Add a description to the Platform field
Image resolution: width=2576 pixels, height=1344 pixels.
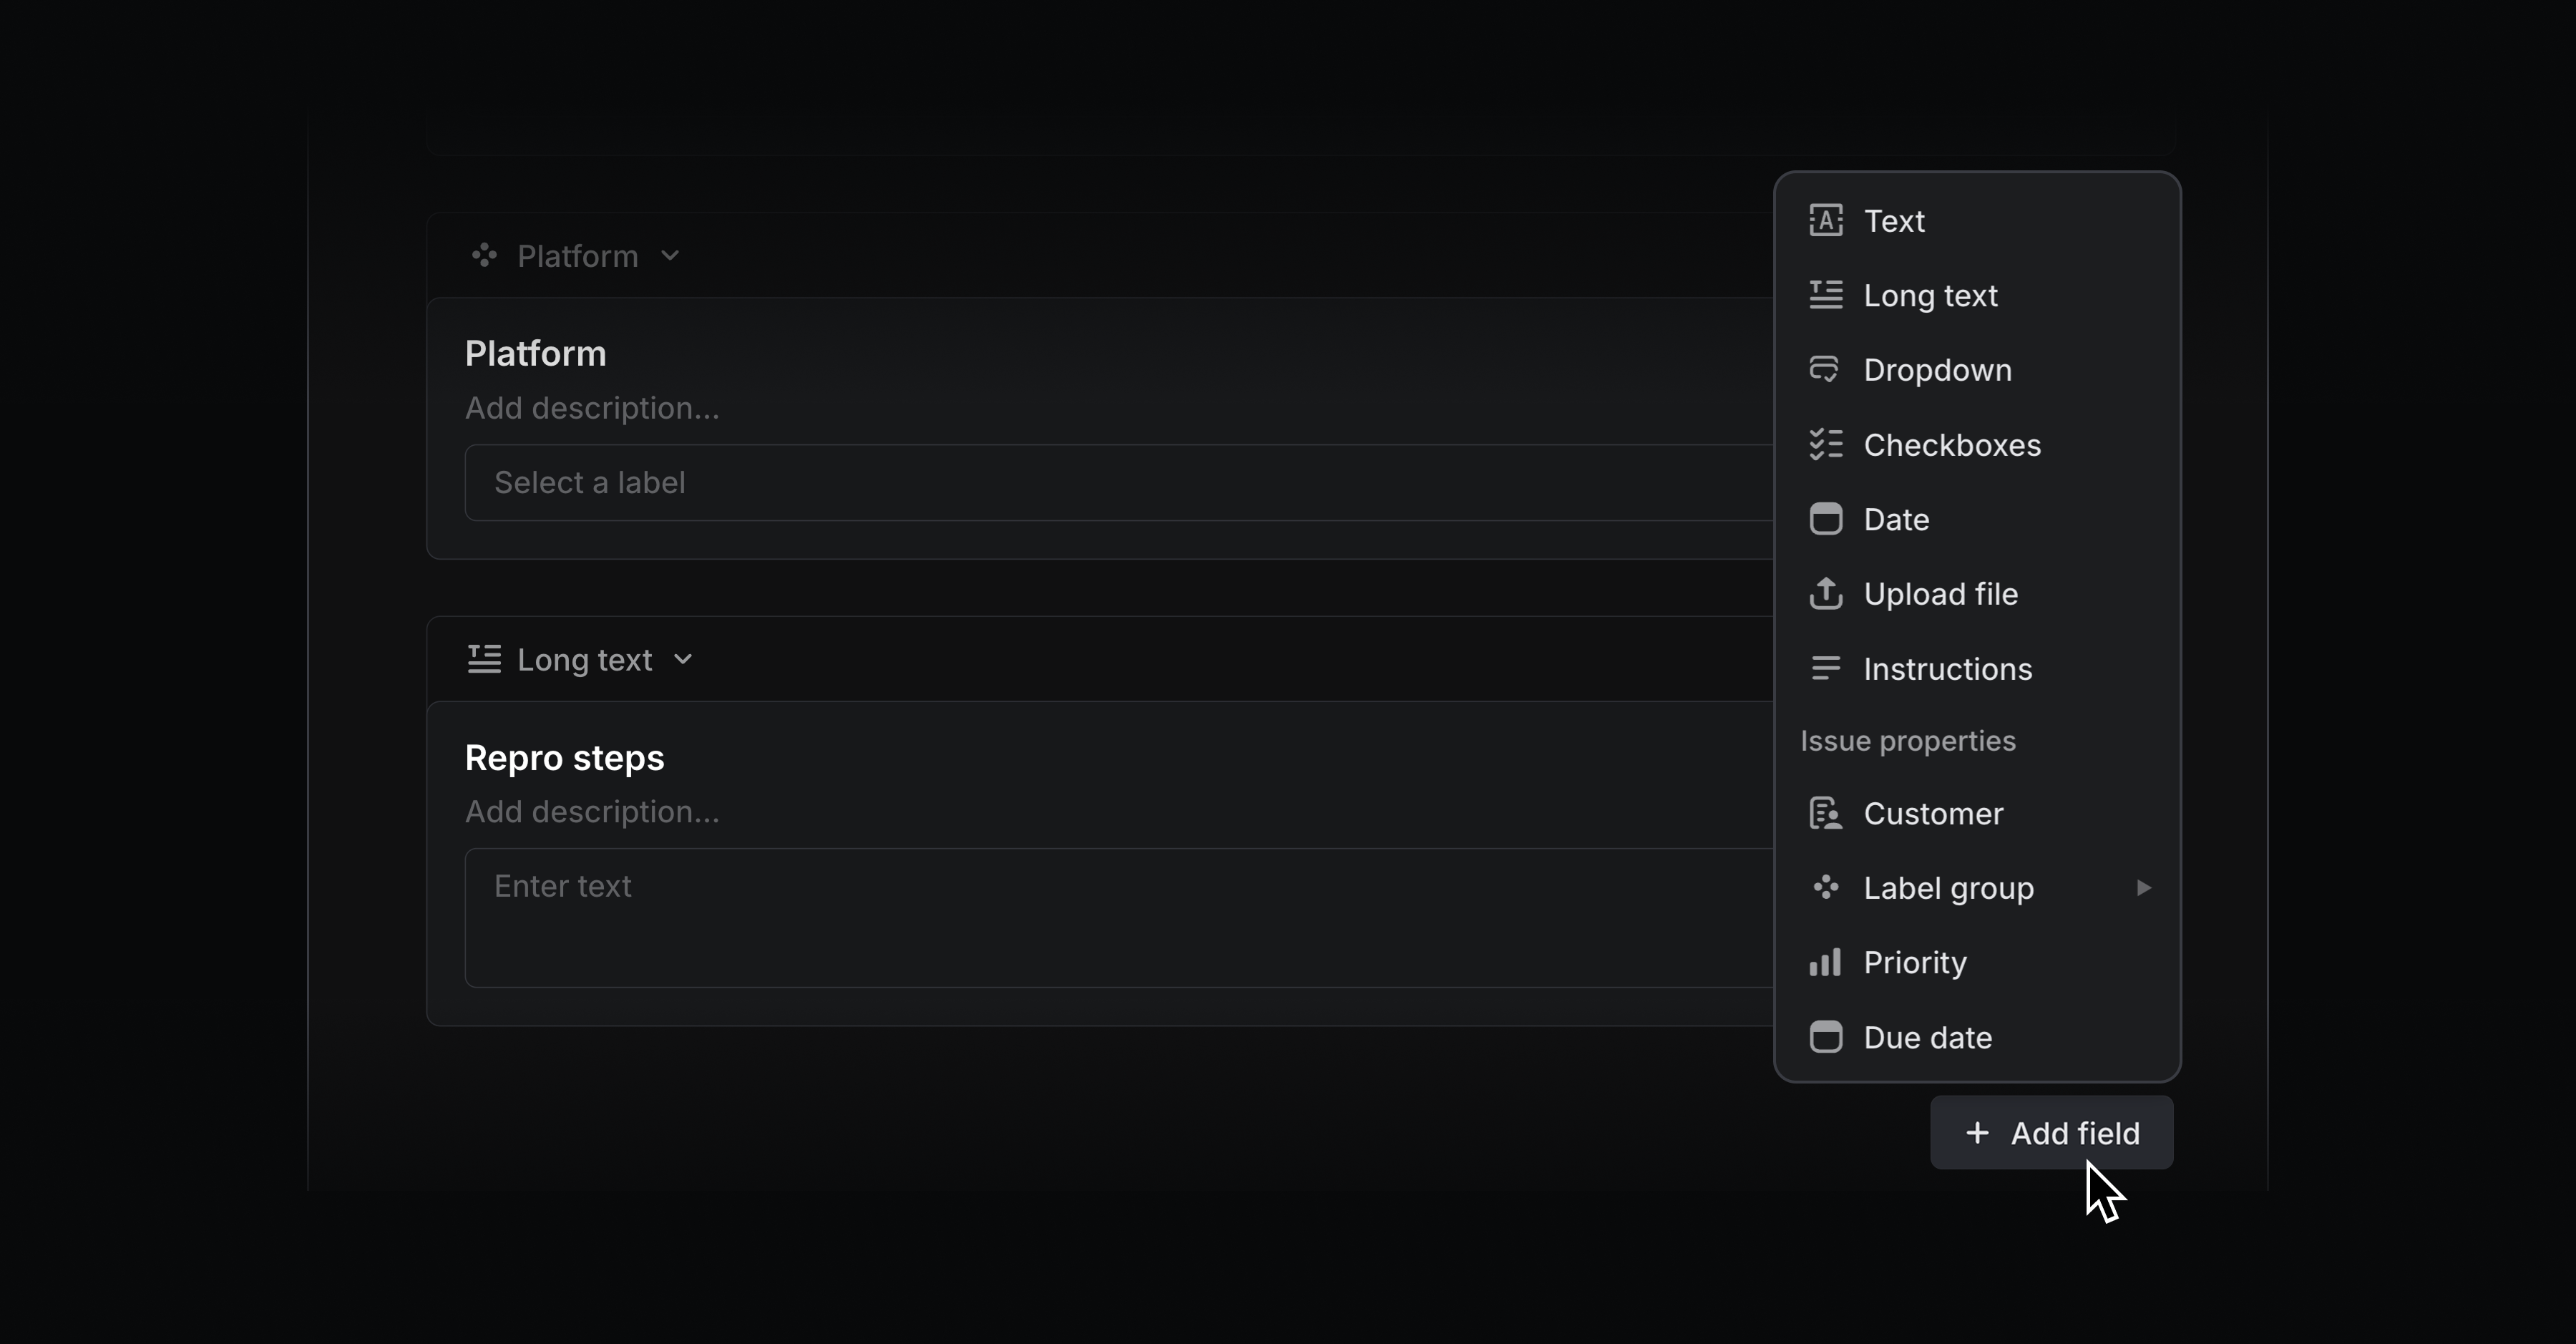point(592,407)
